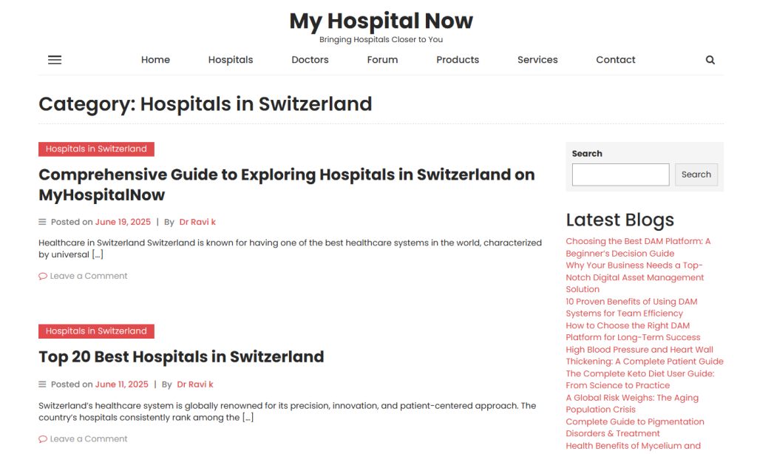Focus the sidebar search text field
Screen dimensions: 757x454
coord(620,175)
